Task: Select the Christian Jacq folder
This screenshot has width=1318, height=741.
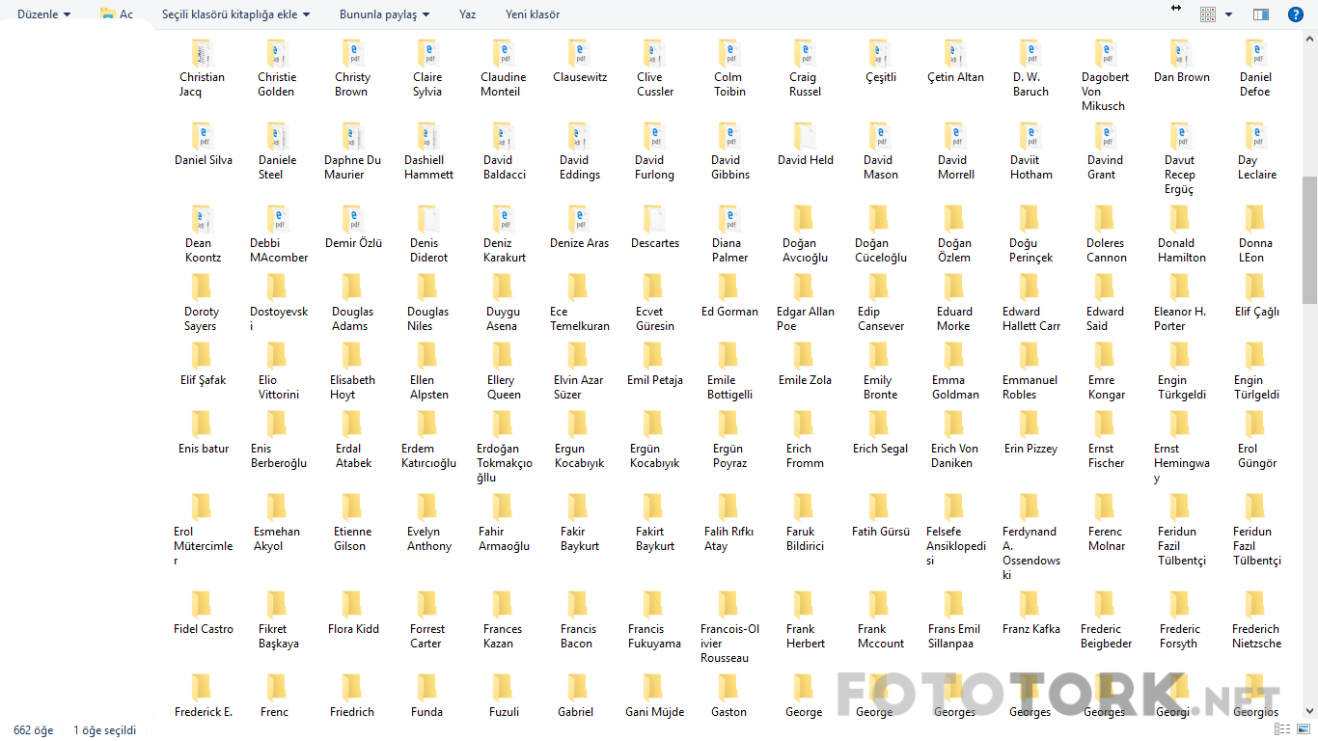Action: (x=202, y=69)
